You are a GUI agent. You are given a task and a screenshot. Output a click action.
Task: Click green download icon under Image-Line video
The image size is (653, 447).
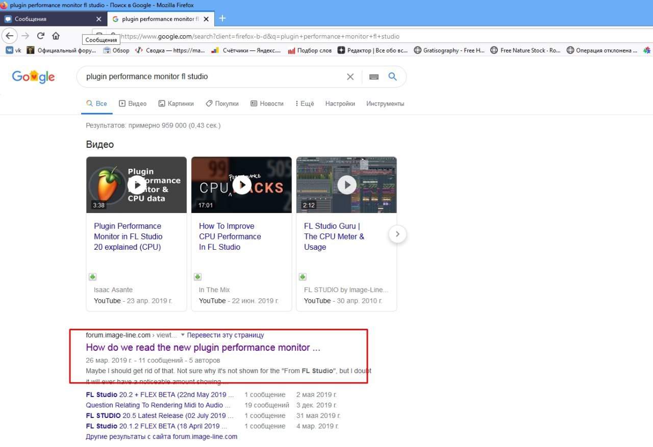(303, 277)
